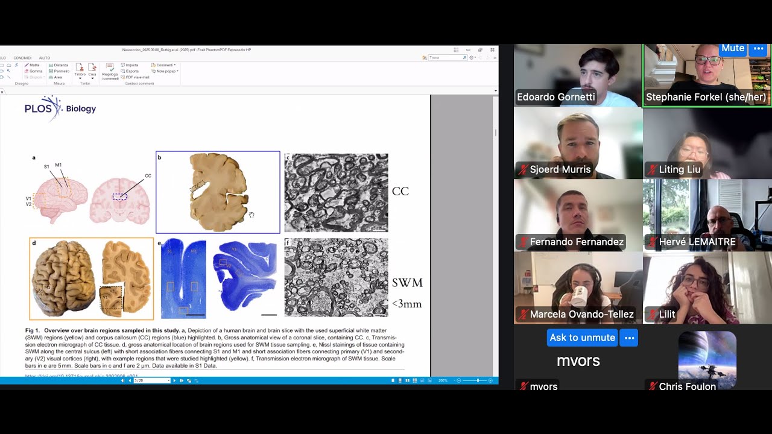This screenshot has height=434, width=772.
Task: Choose the Perimetro measure tool
Action: coord(59,71)
